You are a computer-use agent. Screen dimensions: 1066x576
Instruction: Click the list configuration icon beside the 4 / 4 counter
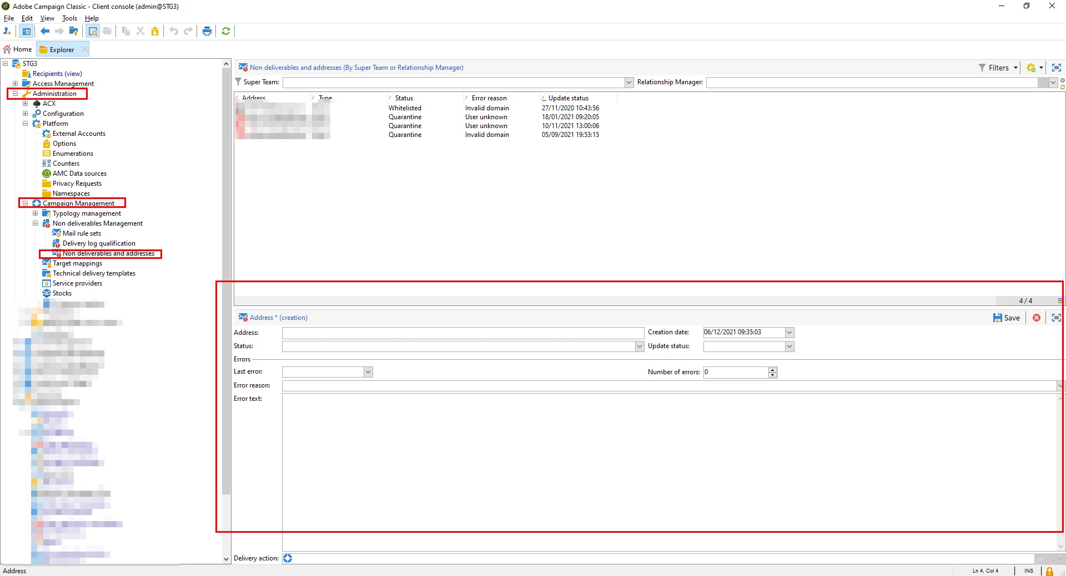click(1060, 301)
